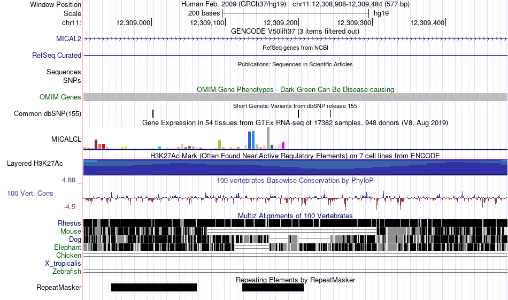Click the leftmost dbSNP variant marker
The height and width of the screenshot is (300, 508).
point(153,113)
